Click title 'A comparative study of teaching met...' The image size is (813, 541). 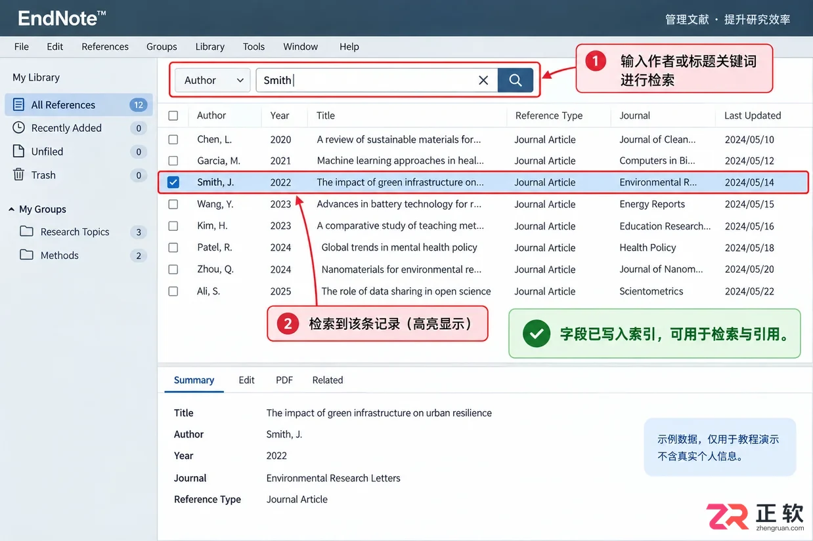[x=400, y=226]
